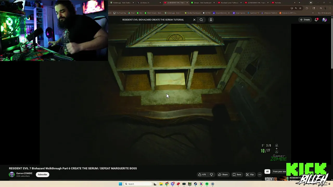Share the Resident Evil 7 video
This screenshot has width=333, height=187.
223,175
